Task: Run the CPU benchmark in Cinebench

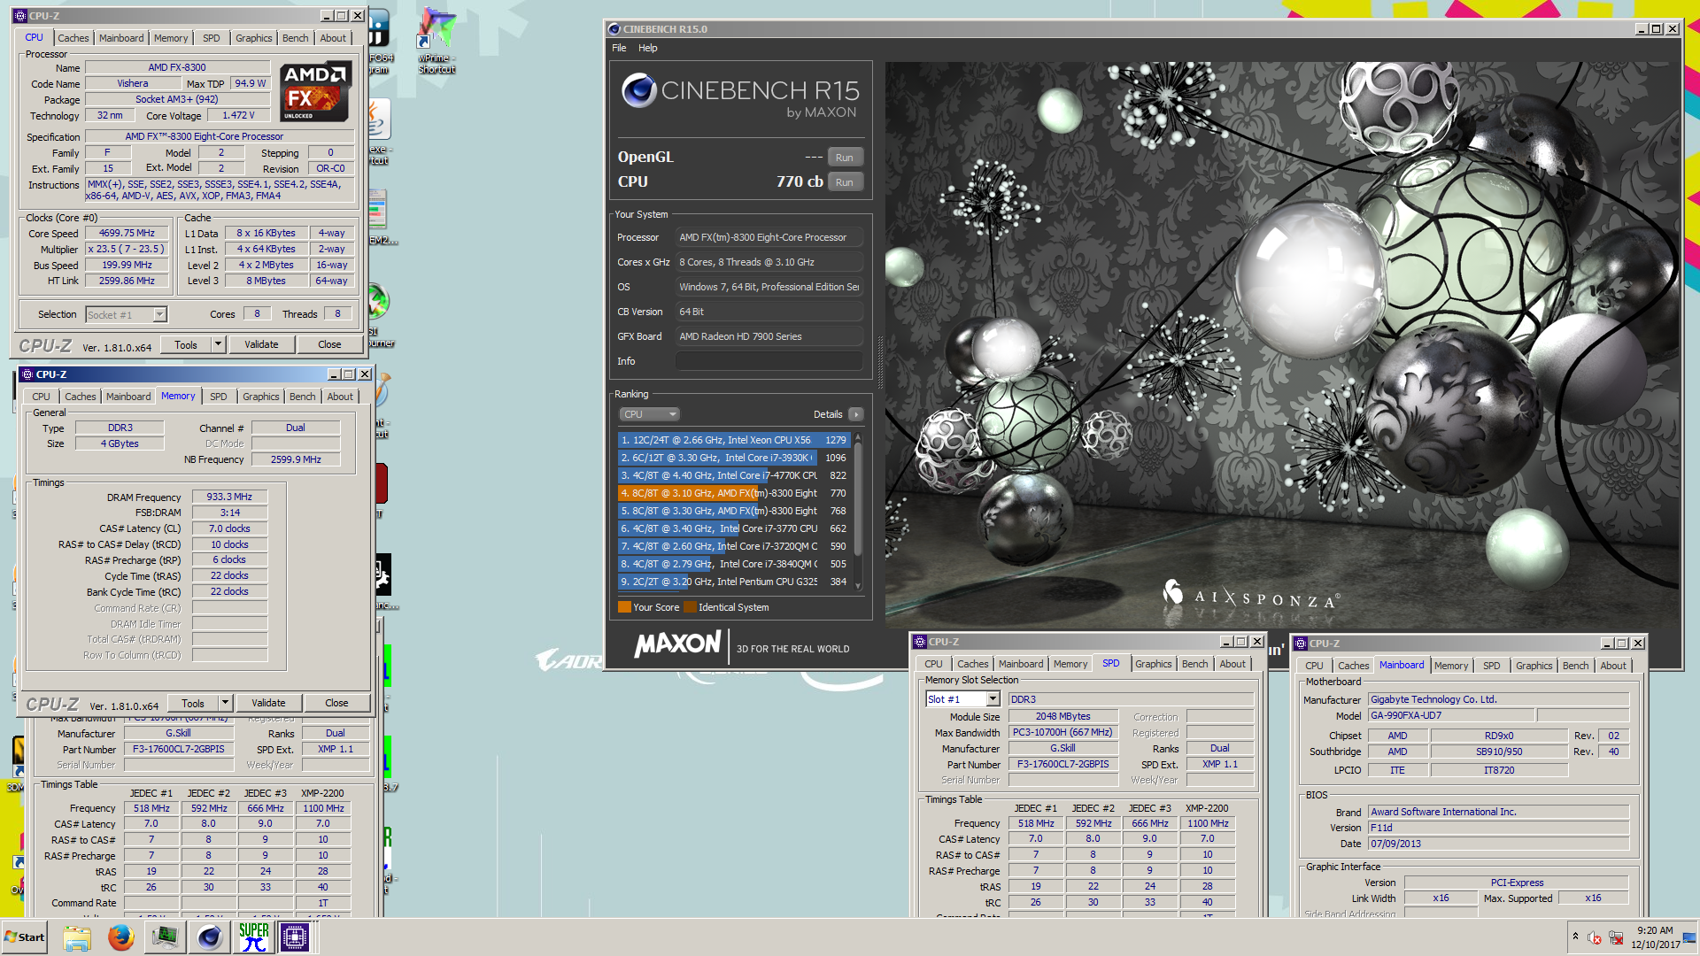Action: coord(845,182)
